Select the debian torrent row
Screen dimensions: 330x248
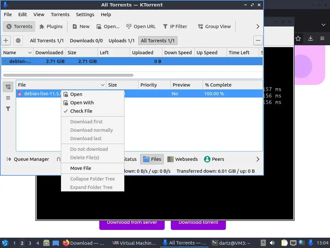point(132,61)
